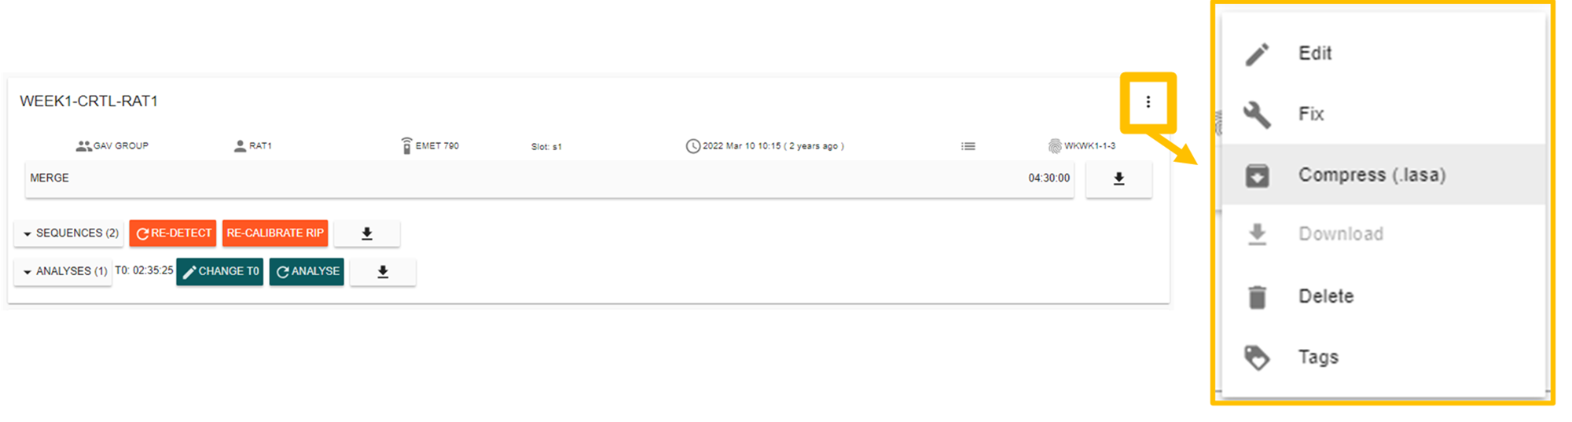Click the pencil Edit icon
The width and height of the screenshot is (1572, 422).
pyautogui.click(x=1257, y=53)
